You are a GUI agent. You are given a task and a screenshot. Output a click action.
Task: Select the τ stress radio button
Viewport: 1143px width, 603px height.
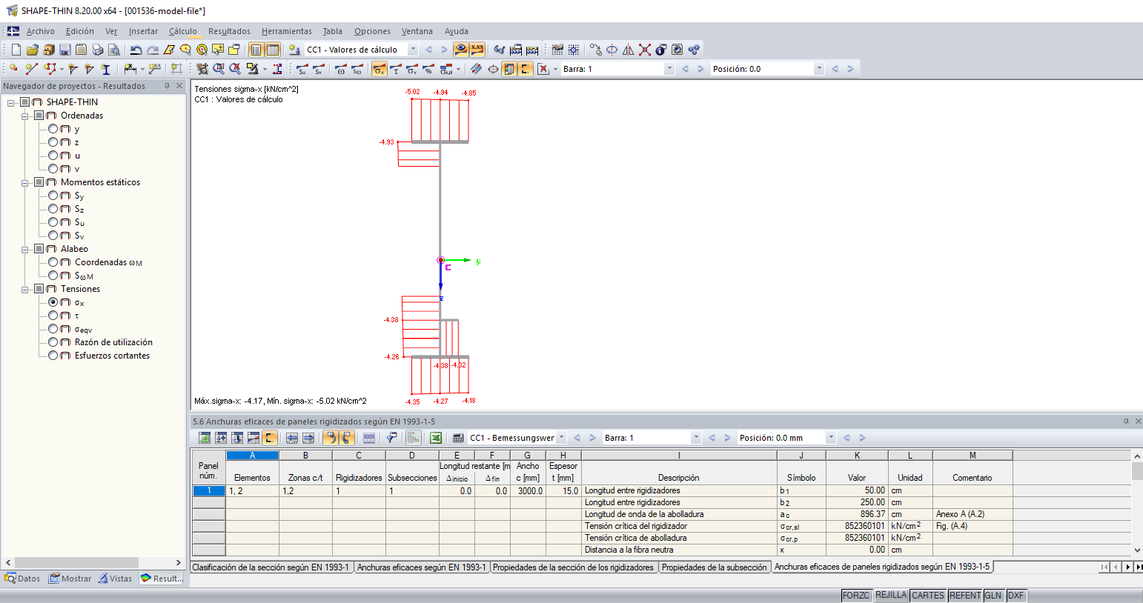click(53, 316)
